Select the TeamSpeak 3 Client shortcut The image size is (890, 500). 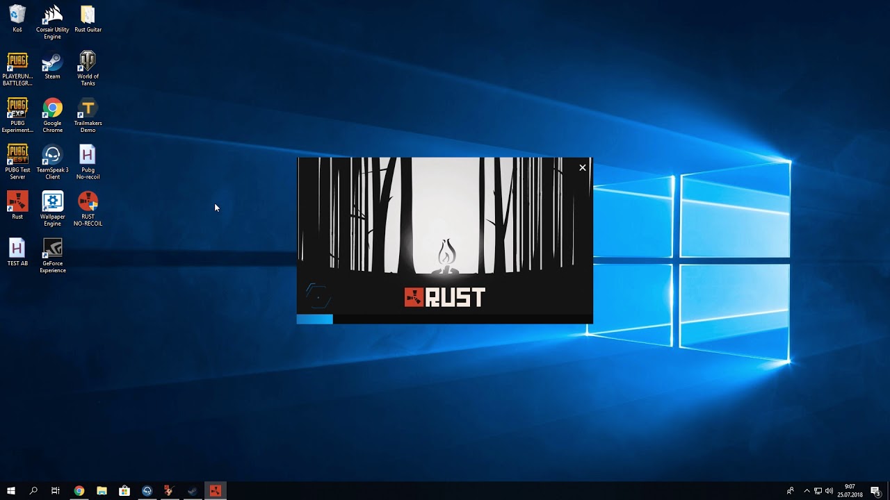pos(52,162)
